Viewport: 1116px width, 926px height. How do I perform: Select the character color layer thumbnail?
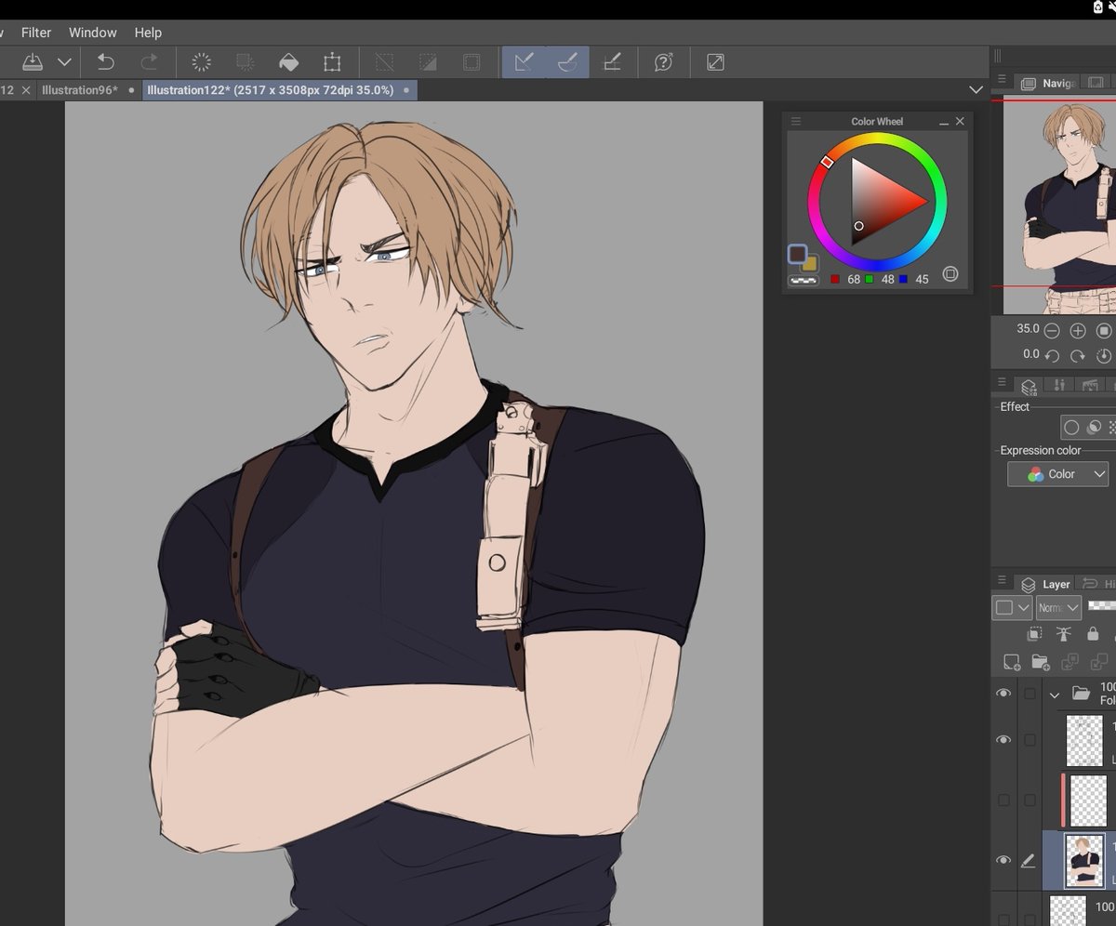tap(1084, 860)
